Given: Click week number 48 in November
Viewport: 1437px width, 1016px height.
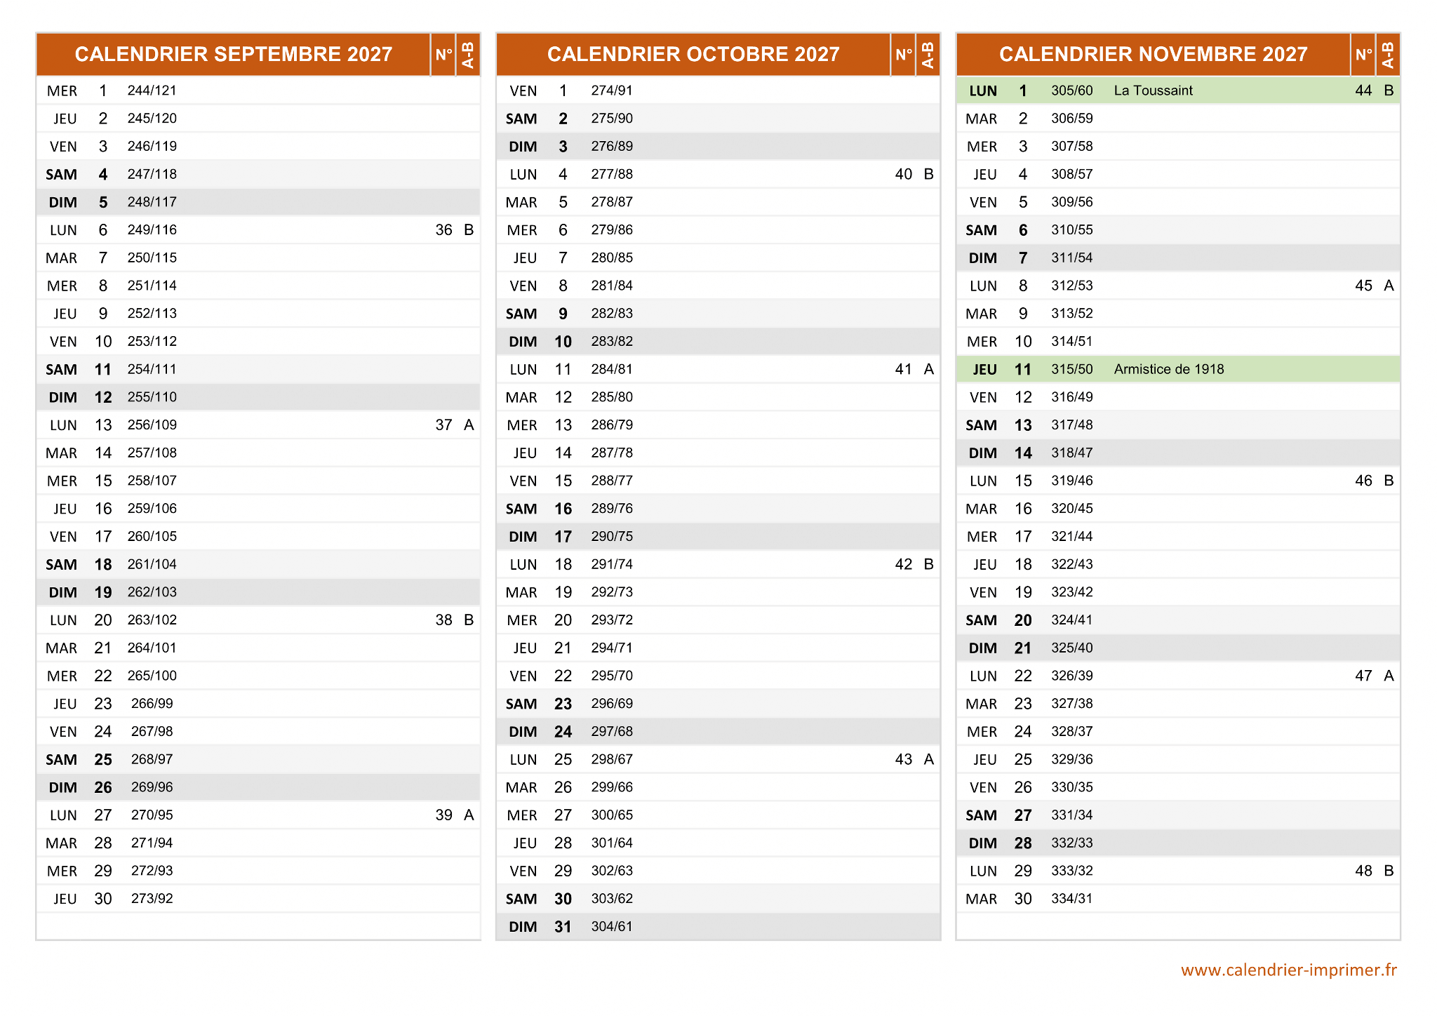Looking at the screenshot, I should (x=1363, y=871).
